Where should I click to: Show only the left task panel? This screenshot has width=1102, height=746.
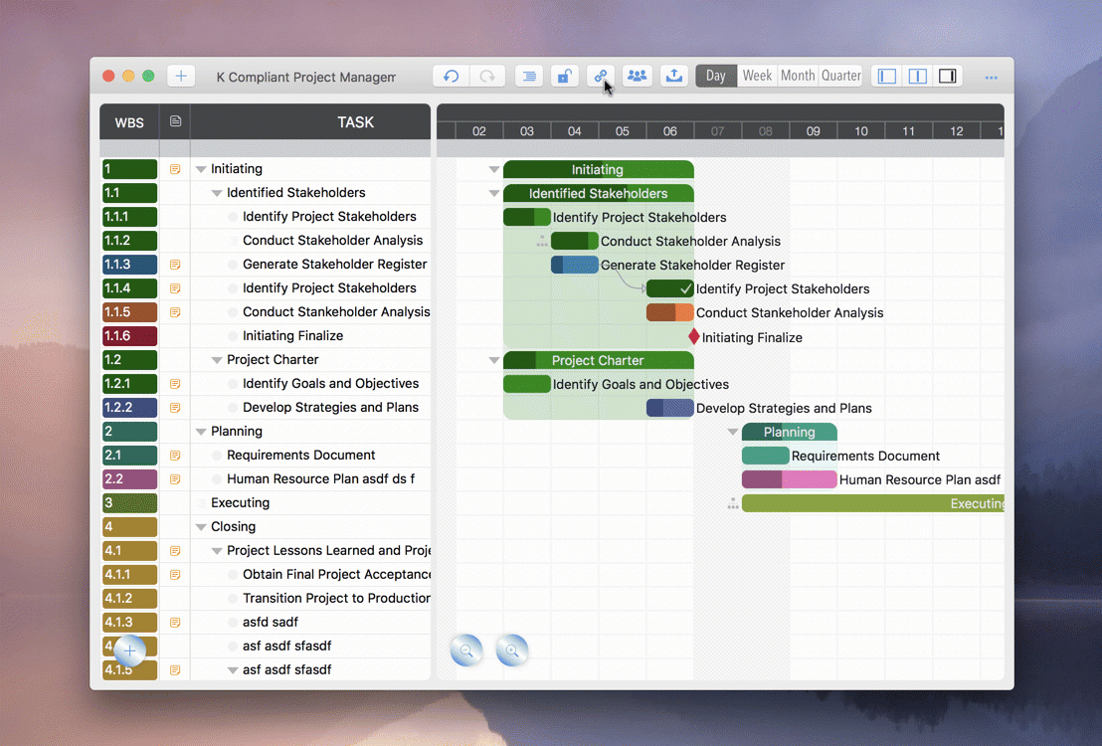tap(887, 77)
